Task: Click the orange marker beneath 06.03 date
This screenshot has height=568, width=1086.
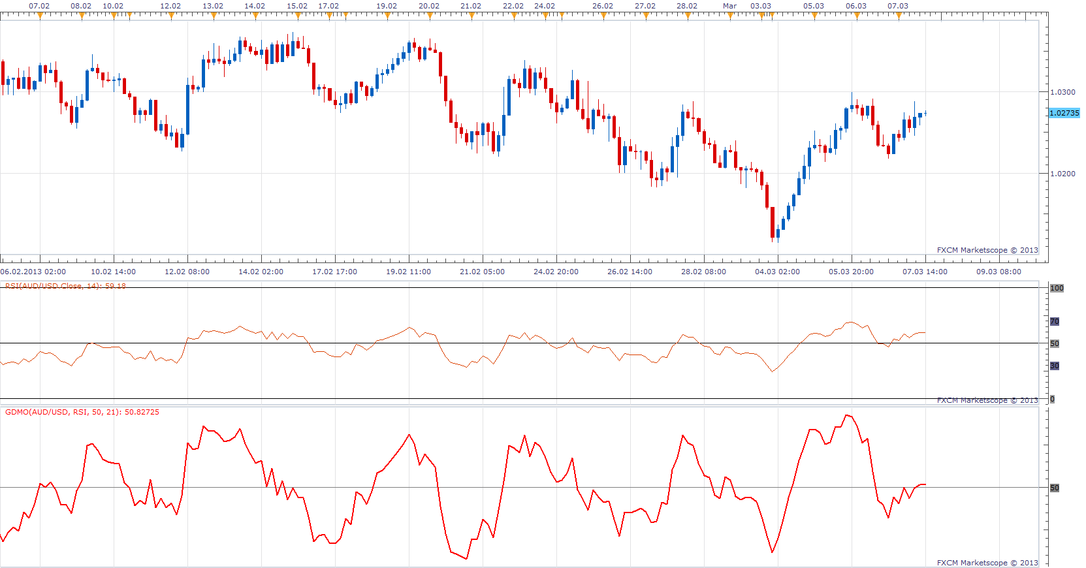Action: coord(857,16)
